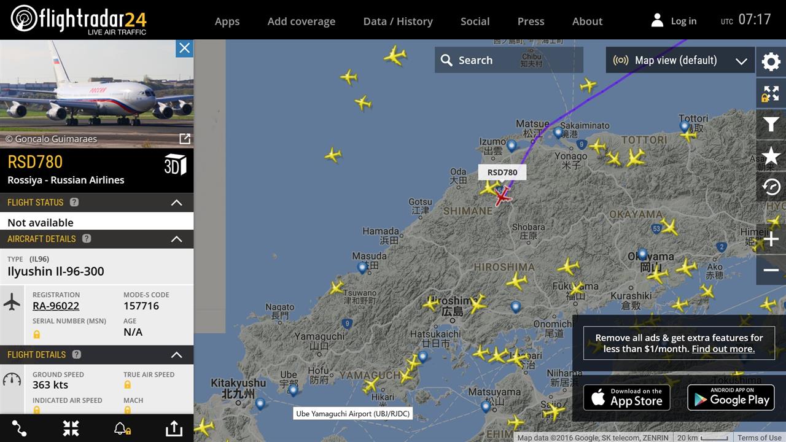
Task: Click the Flightradar24 logo
Action: tap(79, 20)
